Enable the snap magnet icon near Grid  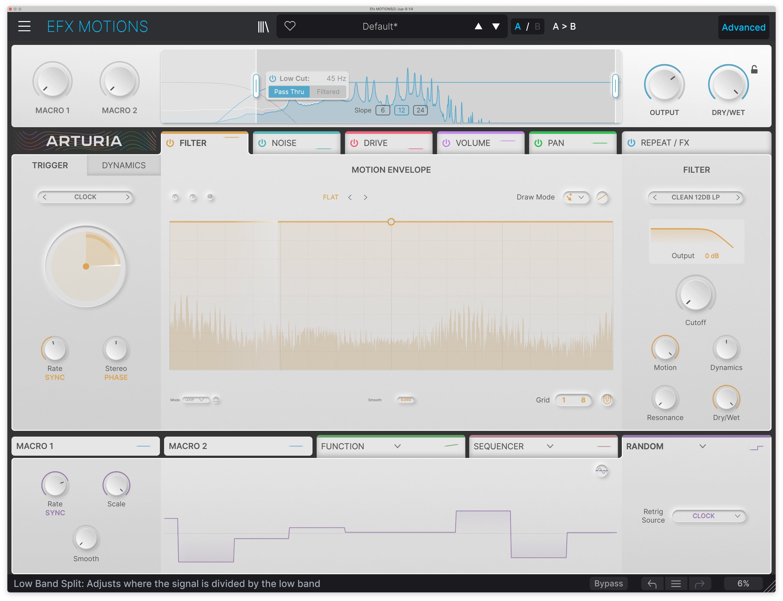pyautogui.click(x=607, y=400)
